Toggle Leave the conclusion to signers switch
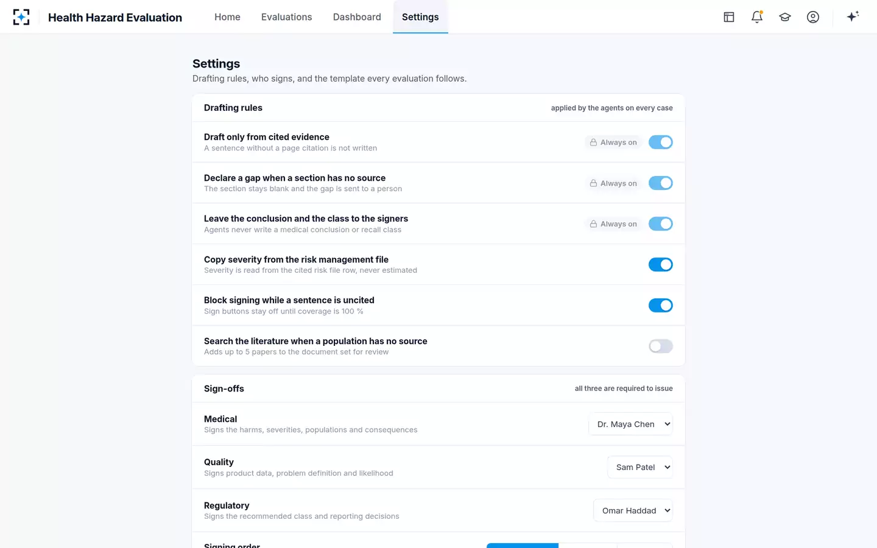877x548 pixels. (x=661, y=223)
